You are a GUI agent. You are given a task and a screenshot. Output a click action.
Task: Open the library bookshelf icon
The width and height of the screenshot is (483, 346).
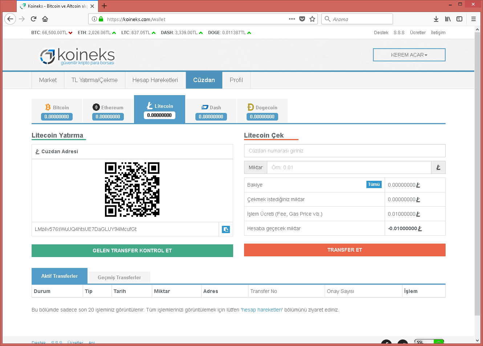click(x=448, y=19)
